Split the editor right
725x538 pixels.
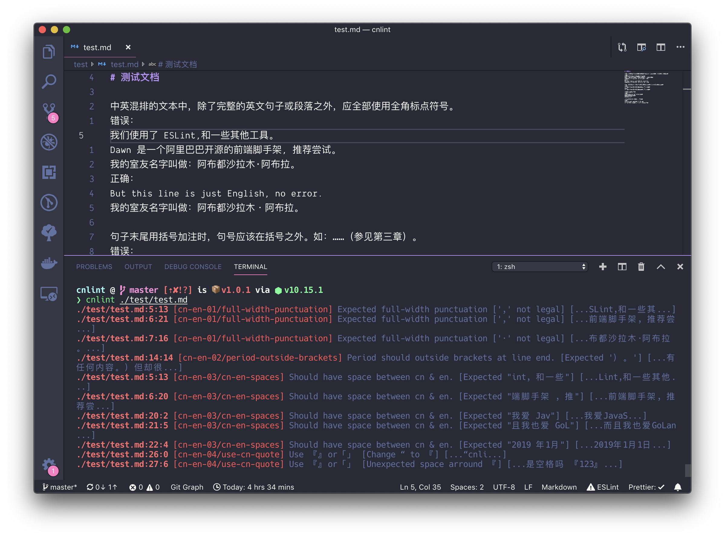pos(661,47)
